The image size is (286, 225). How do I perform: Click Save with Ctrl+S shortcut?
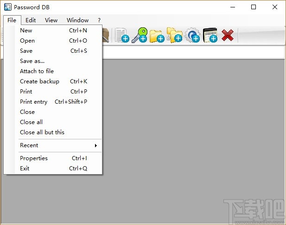coord(53,51)
